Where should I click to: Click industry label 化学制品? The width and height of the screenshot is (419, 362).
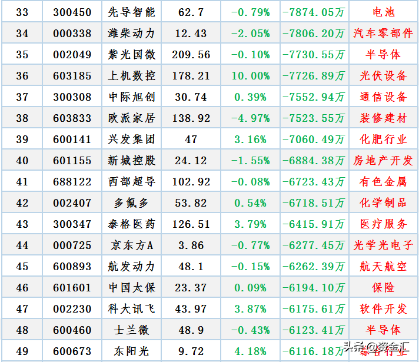click(384, 203)
